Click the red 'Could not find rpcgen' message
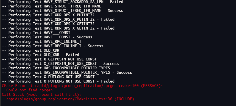 [29, 90]
